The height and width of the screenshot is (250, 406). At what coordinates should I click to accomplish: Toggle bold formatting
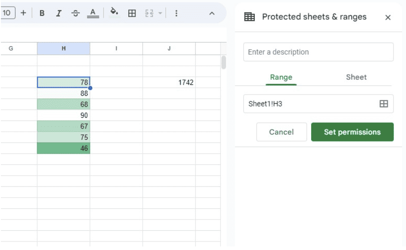[x=42, y=13]
